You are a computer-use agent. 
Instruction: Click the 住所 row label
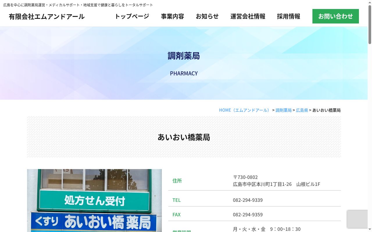pyautogui.click(x=177, y=181)
